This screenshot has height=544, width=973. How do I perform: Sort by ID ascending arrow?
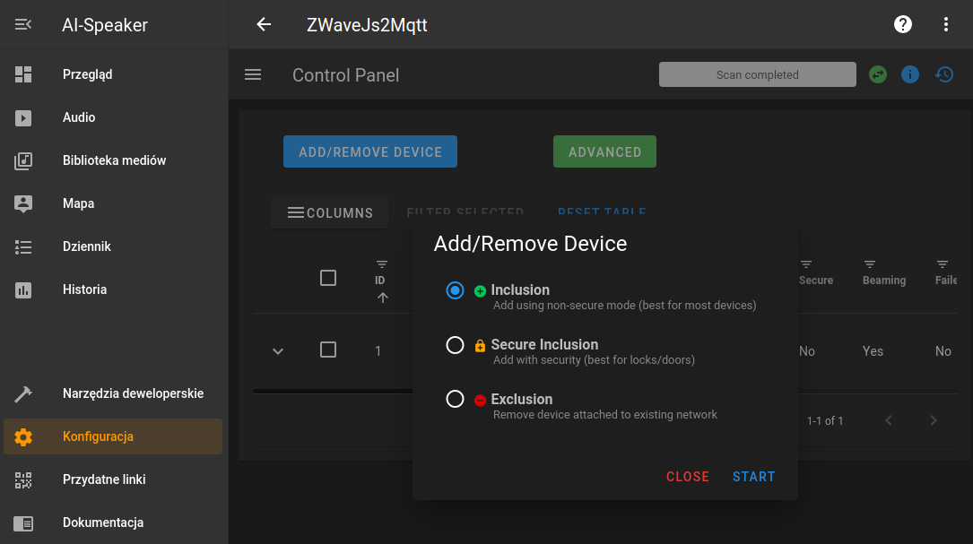(x=382, y=298)
